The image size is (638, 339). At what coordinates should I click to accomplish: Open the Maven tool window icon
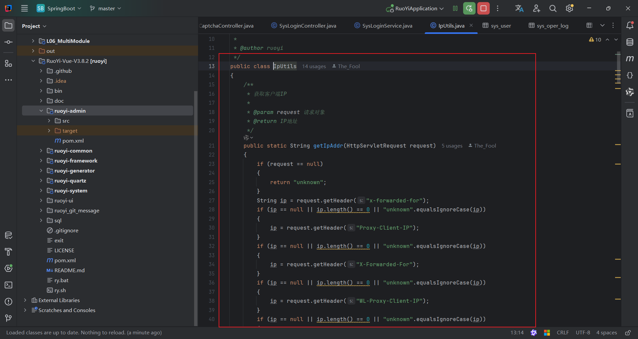[630, 59]
